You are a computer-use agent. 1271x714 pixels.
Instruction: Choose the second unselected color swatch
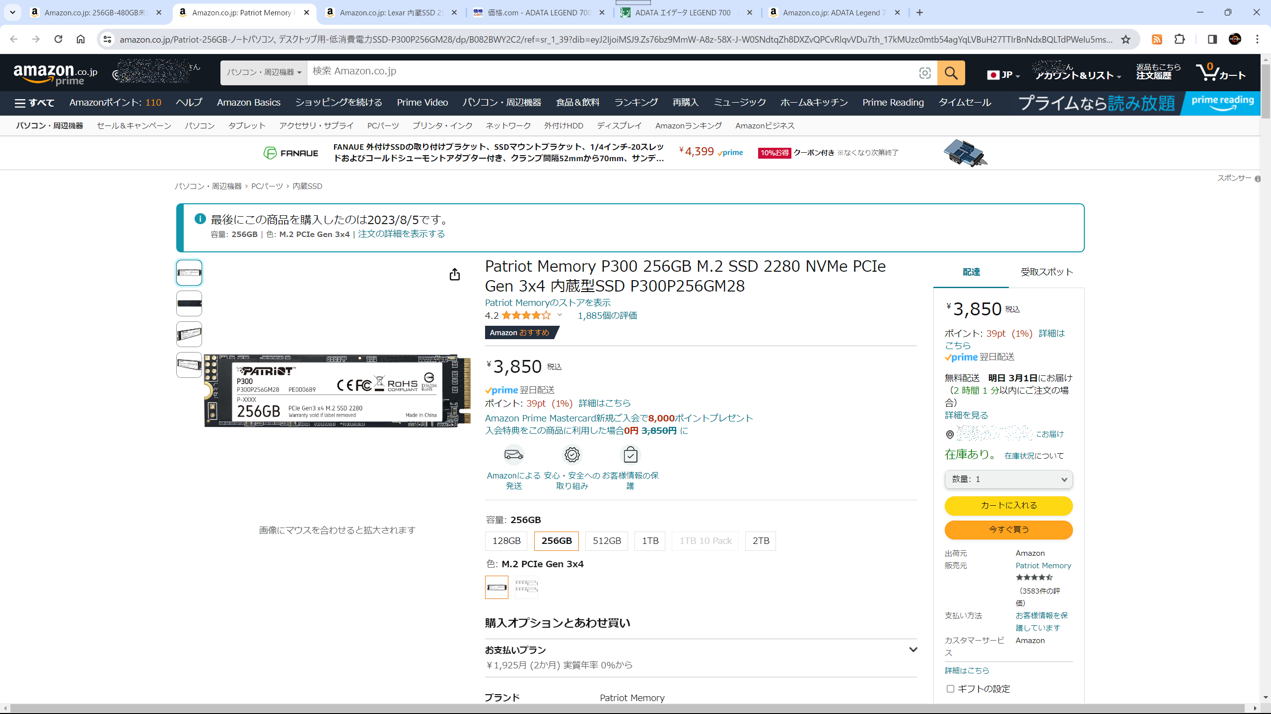coord(526,587)
